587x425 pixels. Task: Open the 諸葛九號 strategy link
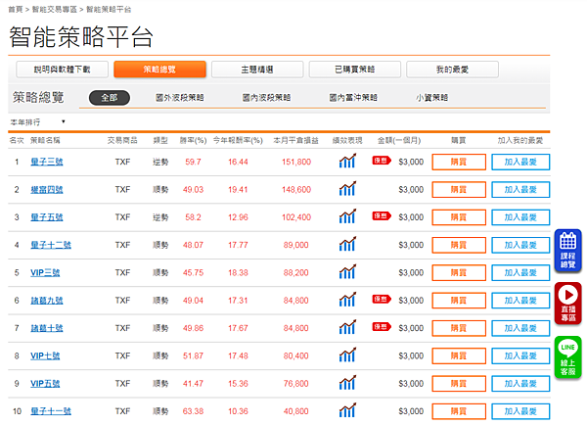coord(47,301)
